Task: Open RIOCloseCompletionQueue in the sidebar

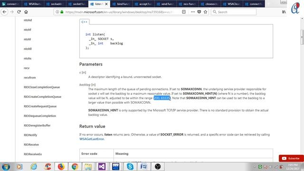Action: pos(42,87)
